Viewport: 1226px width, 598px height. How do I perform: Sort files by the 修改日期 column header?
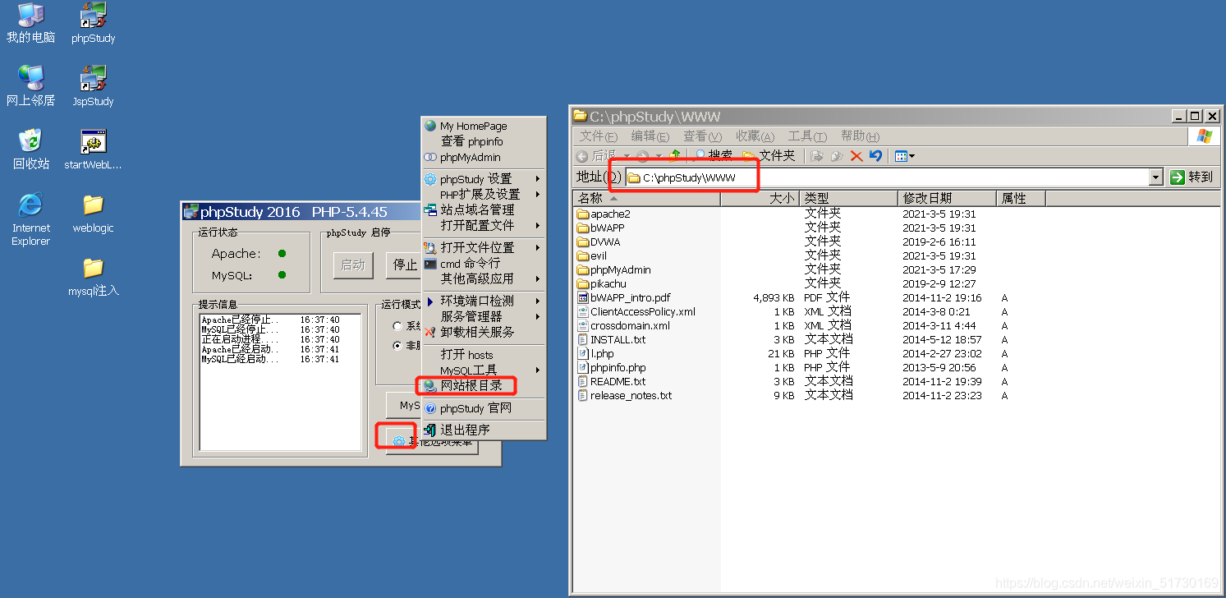point(947,198)
